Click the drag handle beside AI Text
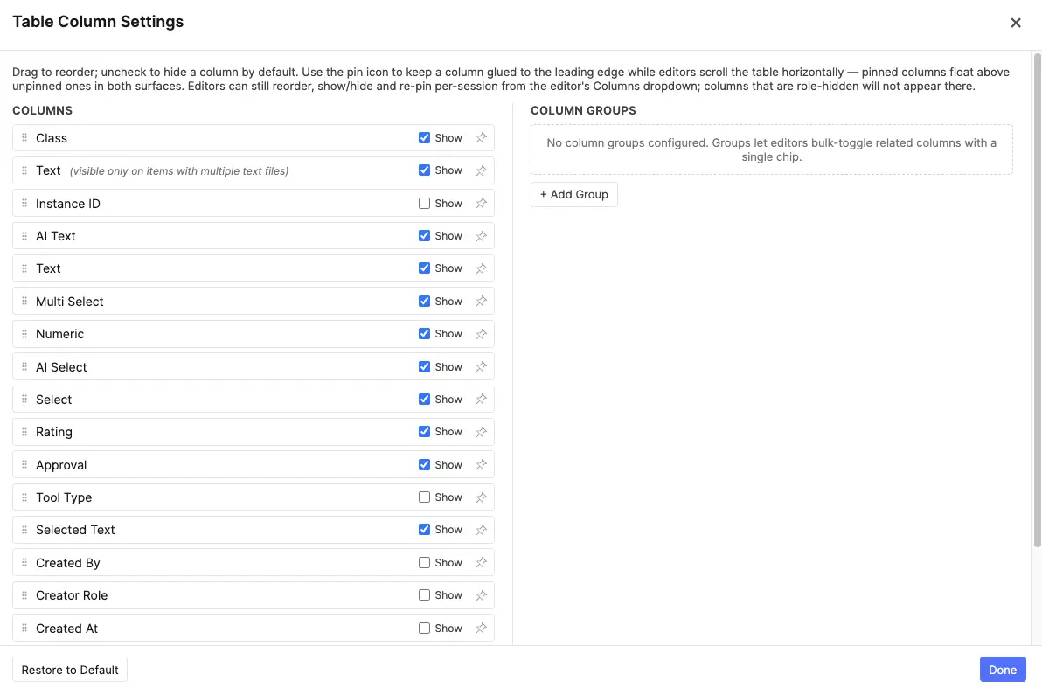Image resolution: width=1042 pixels, height=688 pixels. tap(24, 236)
